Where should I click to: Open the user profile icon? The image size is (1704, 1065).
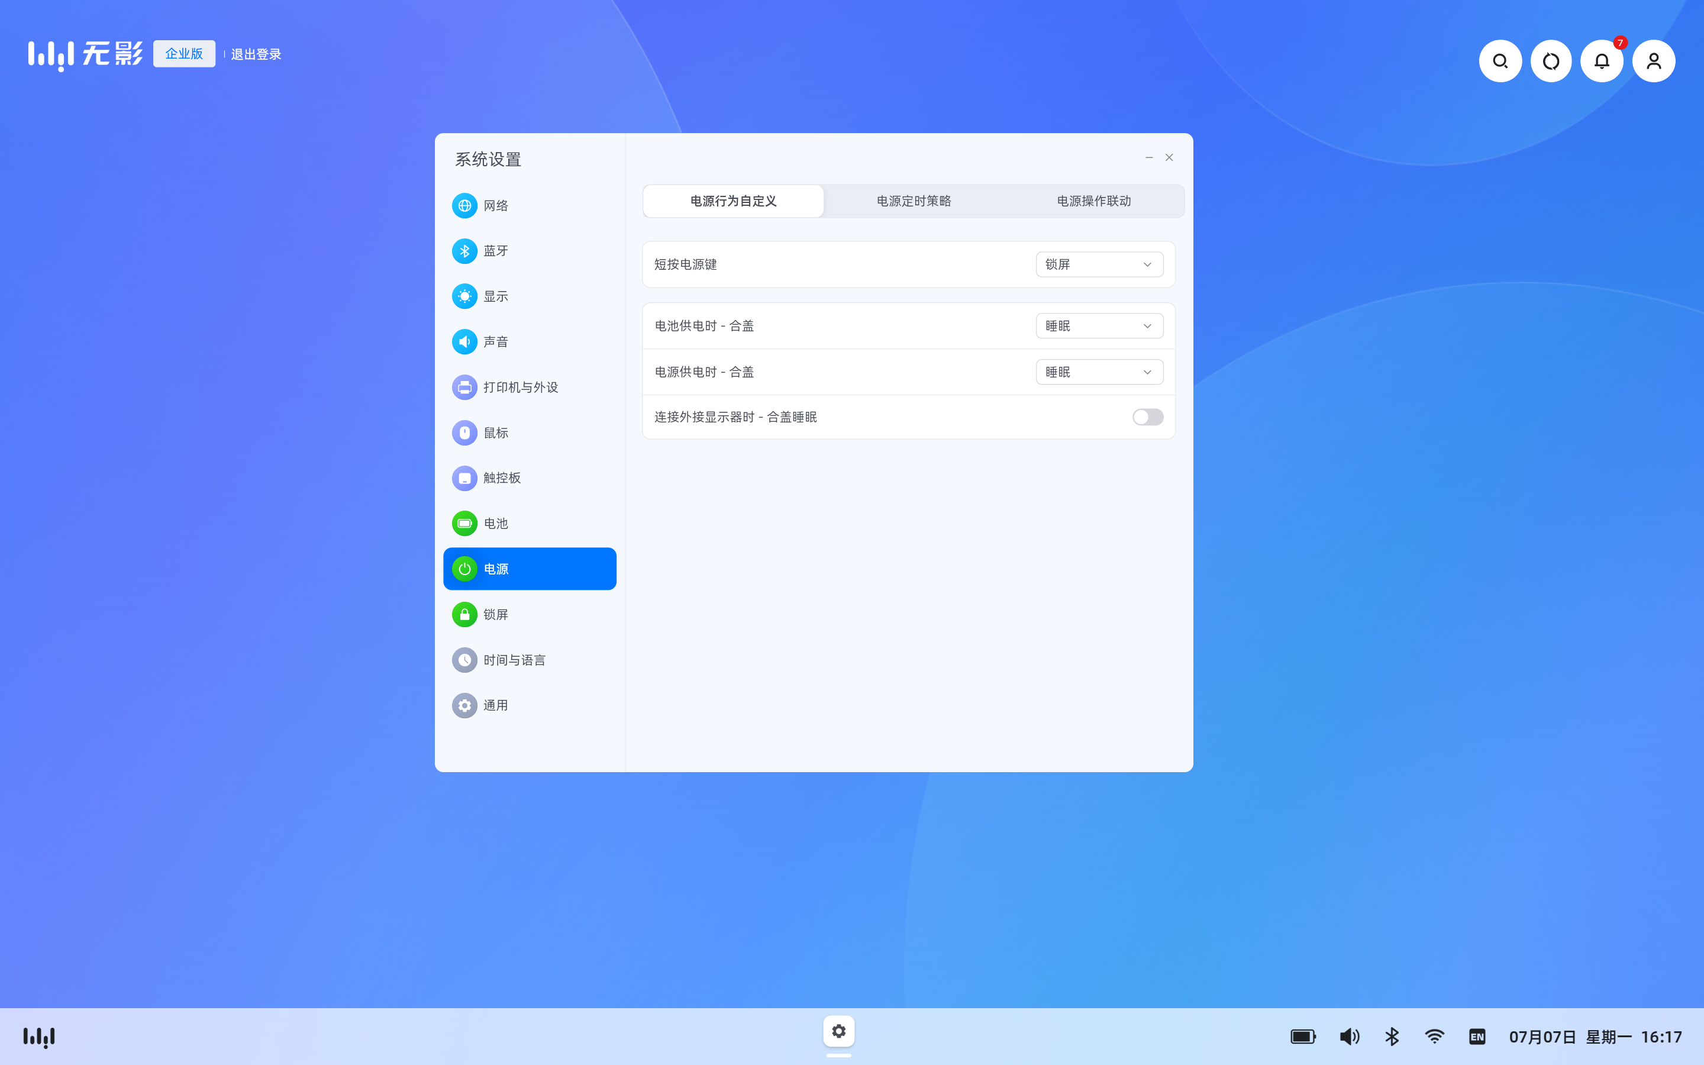[1653, 62]
